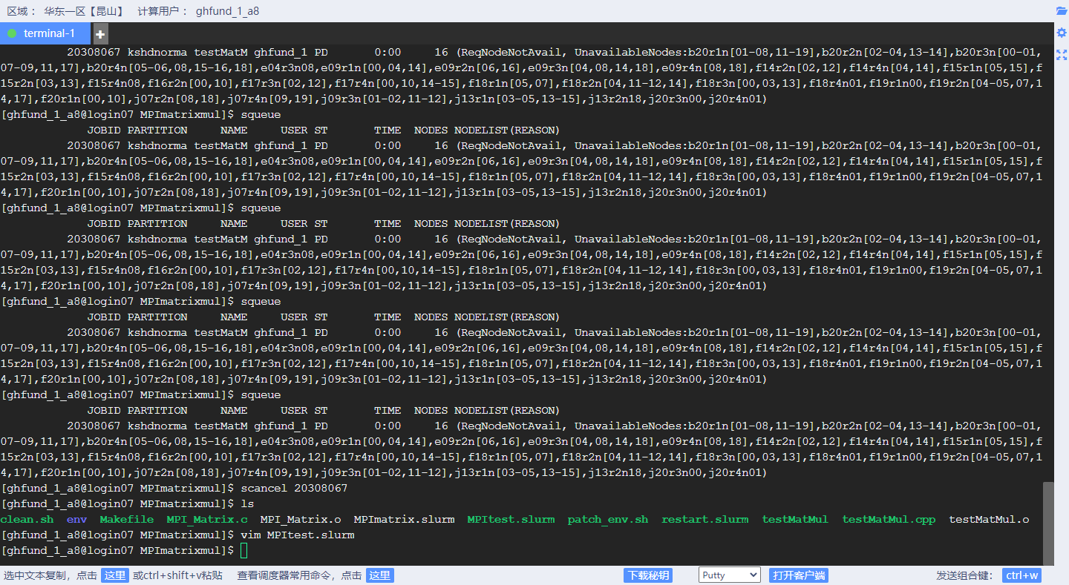Click the terminal vertical scrollbar thumb
The image size is (1069, 585).
click(1048, 523)
